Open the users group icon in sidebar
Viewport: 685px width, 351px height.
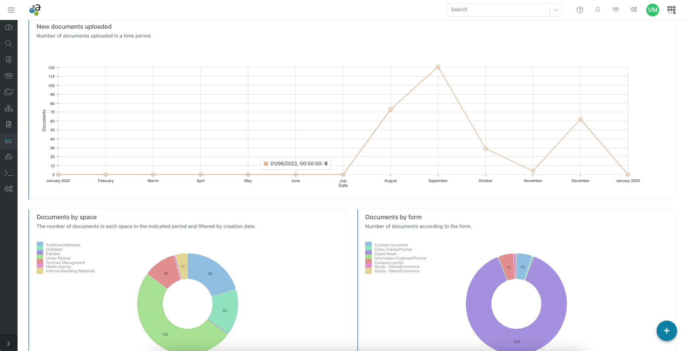[8, 76]
